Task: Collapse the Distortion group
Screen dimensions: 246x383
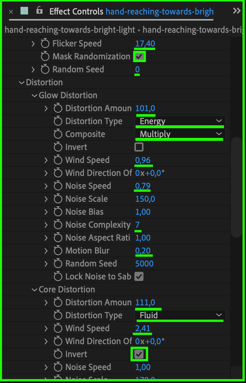Action: click(x=22, y=83)
